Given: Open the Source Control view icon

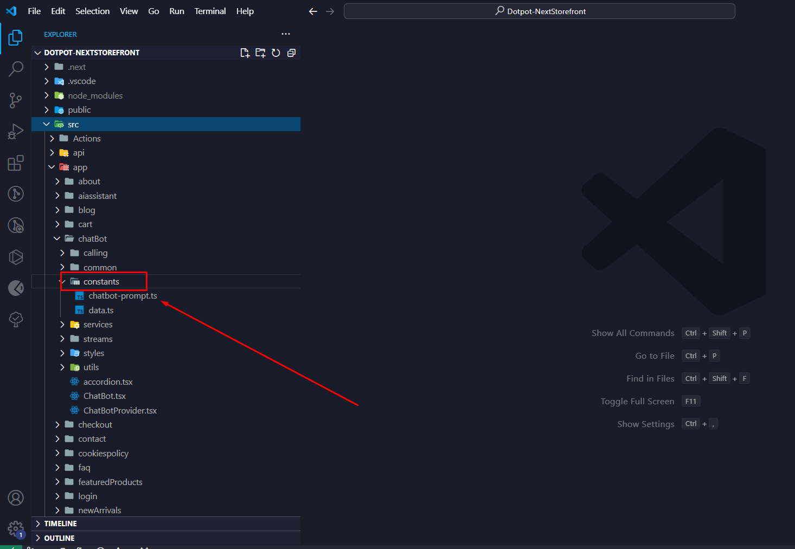Looking at the screenshot, I should tap(16, 100).
